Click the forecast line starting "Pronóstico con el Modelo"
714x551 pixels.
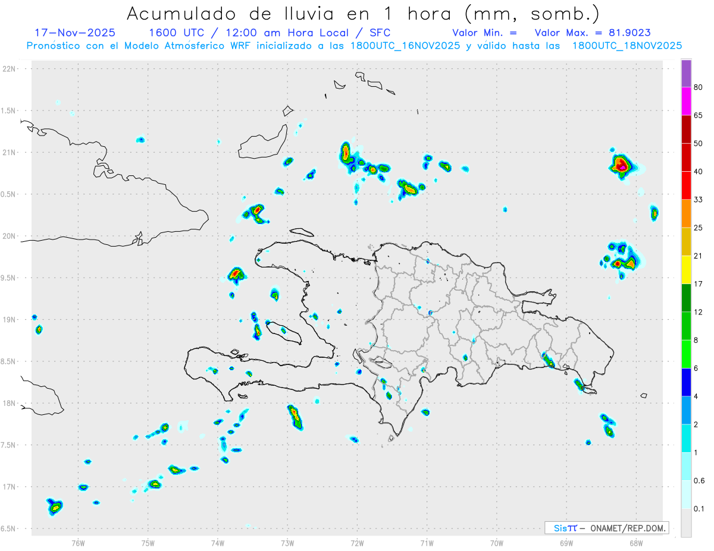354,46
